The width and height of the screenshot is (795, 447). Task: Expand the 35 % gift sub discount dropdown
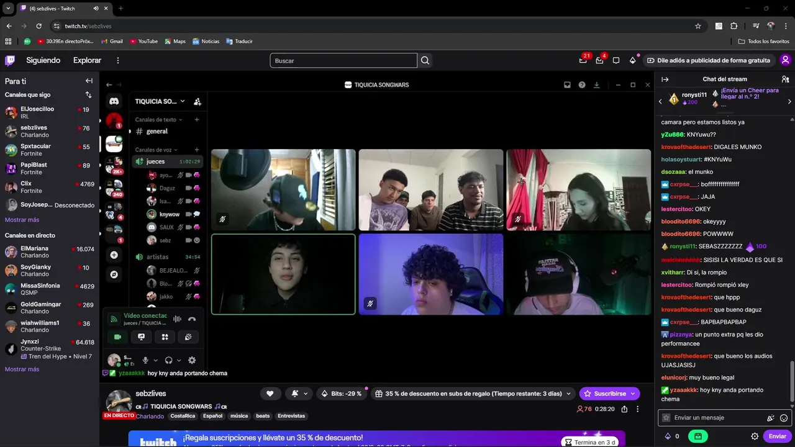[x=568, y=394]
